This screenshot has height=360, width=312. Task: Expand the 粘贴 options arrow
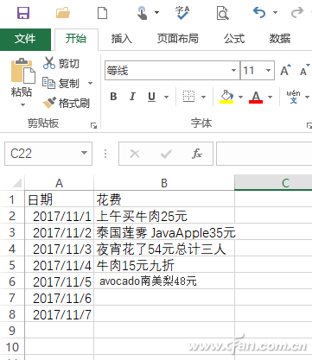point(22,104)
